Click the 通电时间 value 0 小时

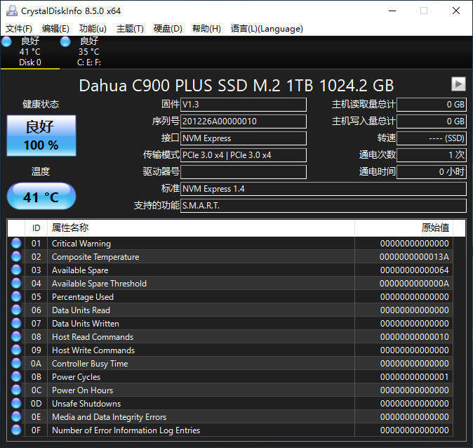432,172
